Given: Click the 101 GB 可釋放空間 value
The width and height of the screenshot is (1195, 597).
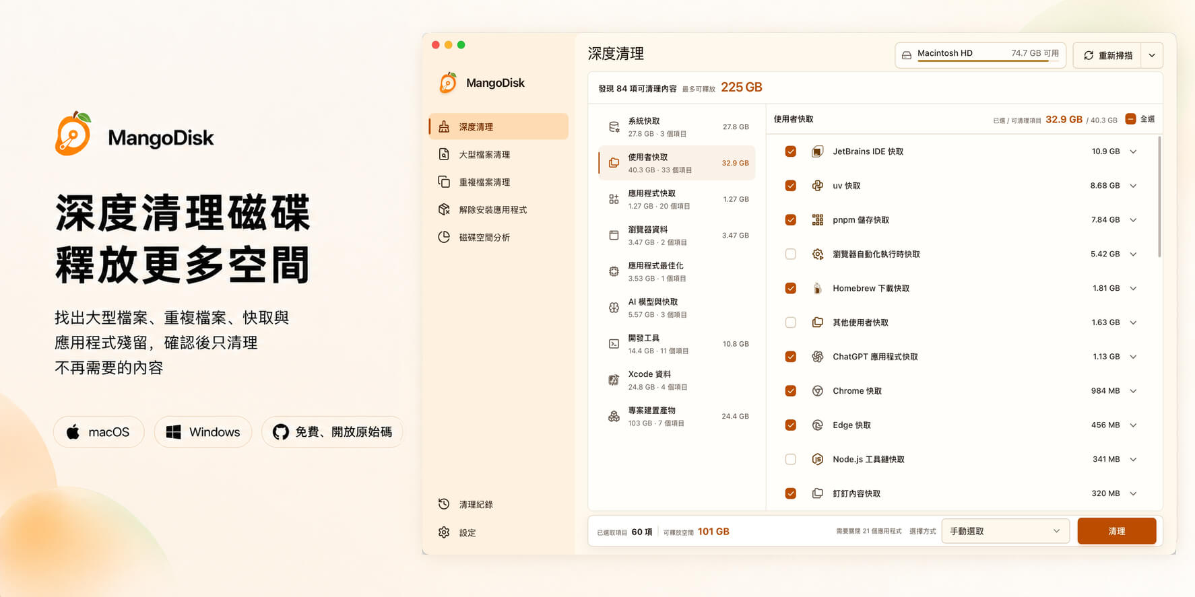Looking at the screenshot, I should pos(713,531).
